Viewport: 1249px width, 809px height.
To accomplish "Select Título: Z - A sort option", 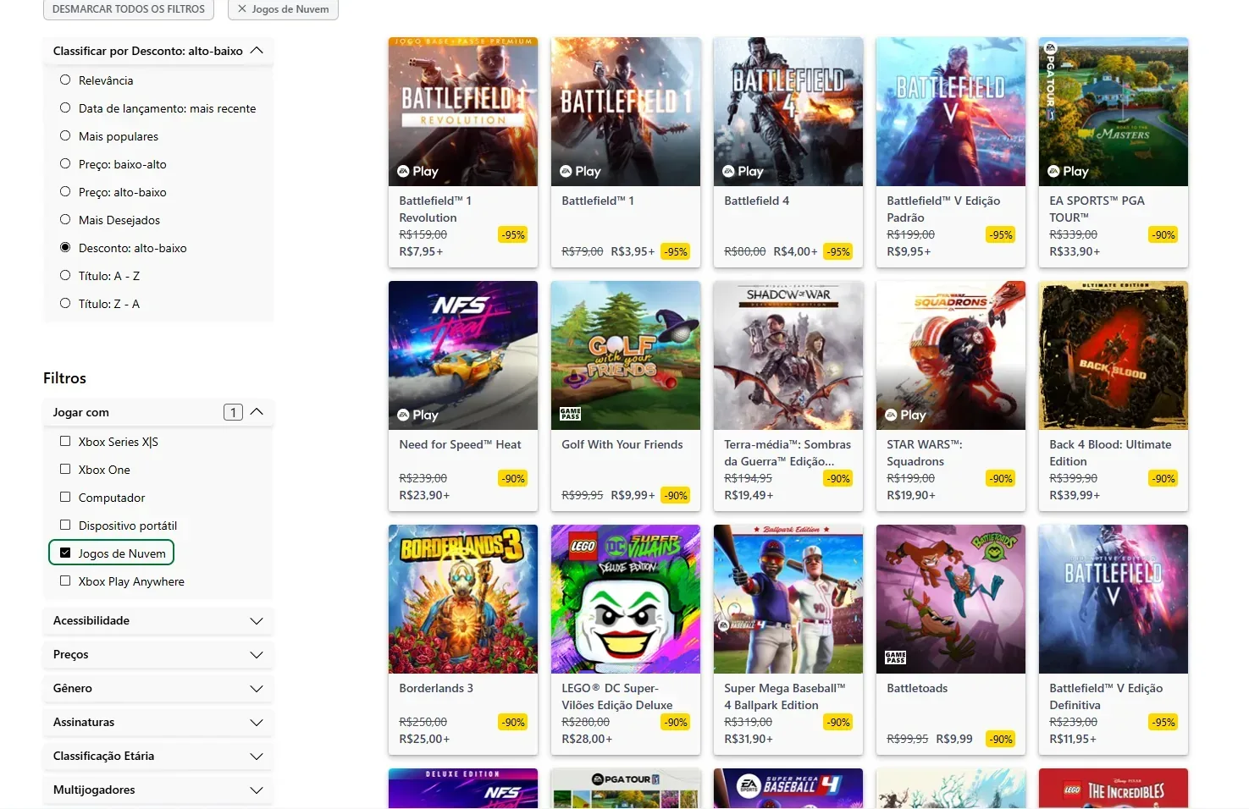I will pyautogui.click(x=65, y=304).
